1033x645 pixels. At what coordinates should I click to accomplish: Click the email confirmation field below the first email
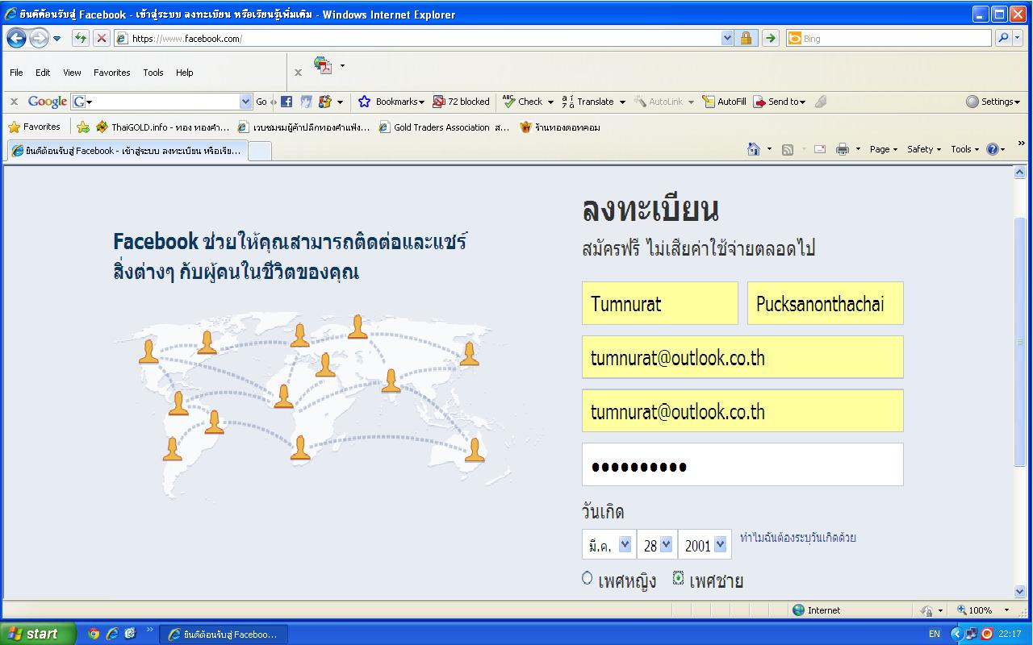pyautogui.click(x=742, y=411)
